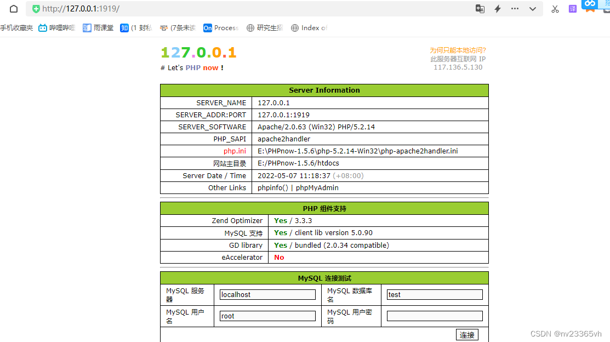The image size is (610, 342).
Task: Click the MySQL 用户密码 password field
Action: click(435, 315)
